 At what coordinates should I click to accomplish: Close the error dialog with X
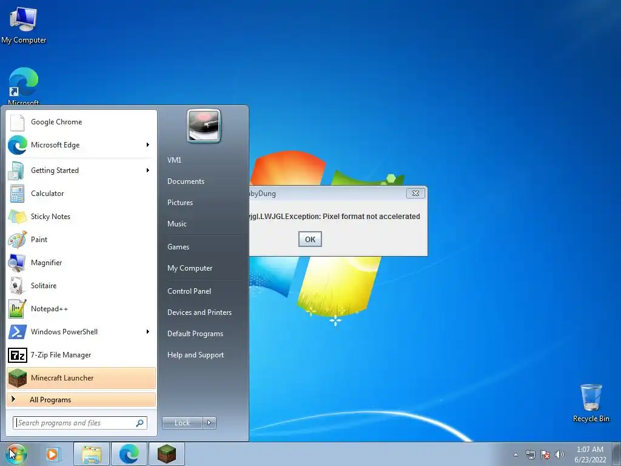tap(415, 194)
